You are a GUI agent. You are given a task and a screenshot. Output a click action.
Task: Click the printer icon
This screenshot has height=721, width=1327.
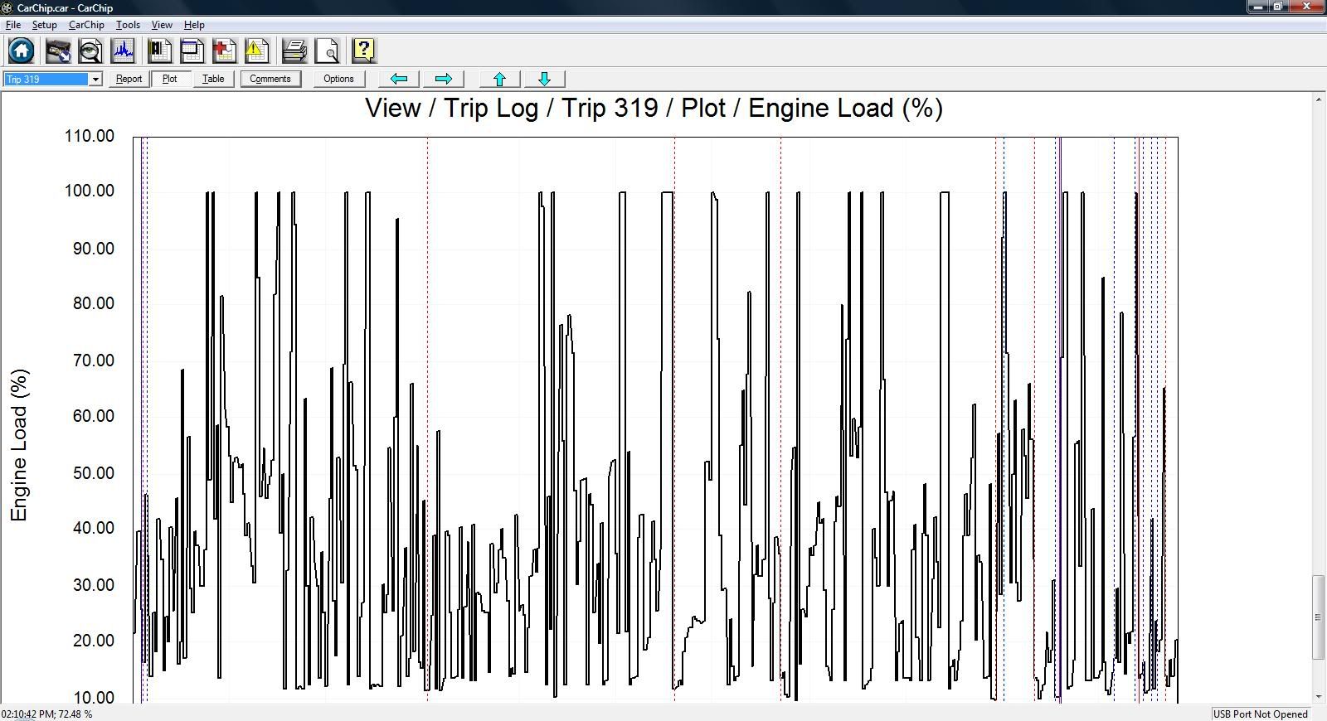[294, 51]
